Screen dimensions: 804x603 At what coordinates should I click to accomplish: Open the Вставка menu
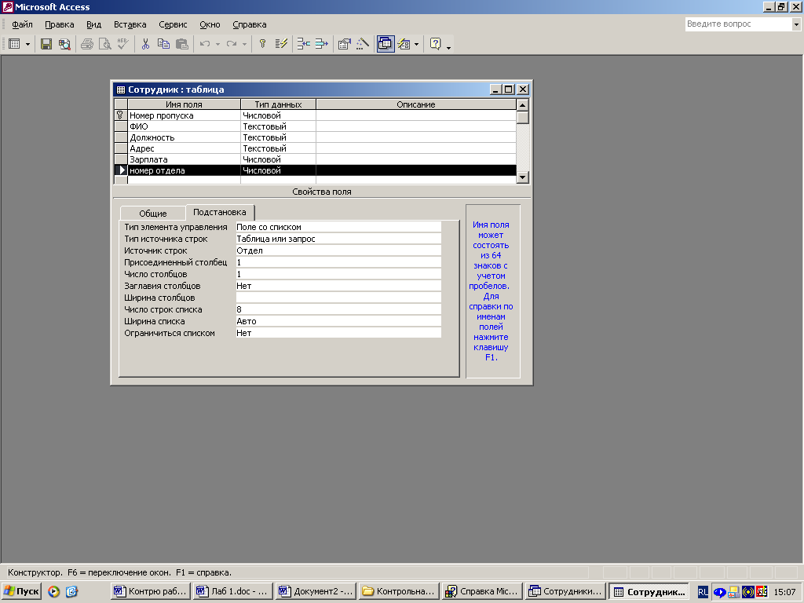(130, 24)
